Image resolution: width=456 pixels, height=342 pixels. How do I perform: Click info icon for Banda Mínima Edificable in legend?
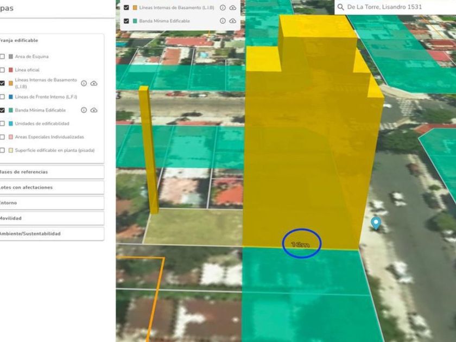pyautogui.click(x=223, y=21)
